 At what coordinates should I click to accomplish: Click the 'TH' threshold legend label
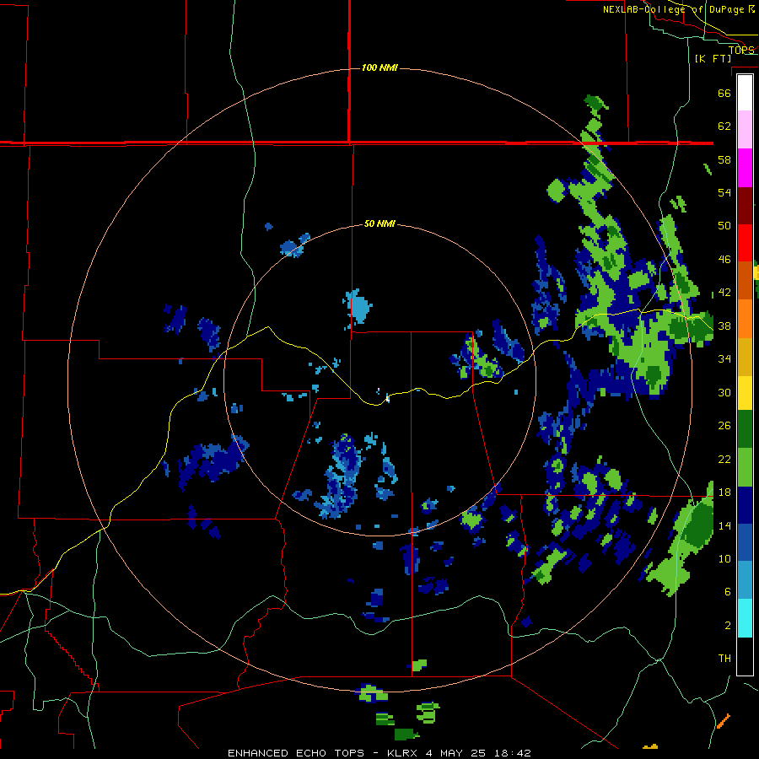[724, 659]
